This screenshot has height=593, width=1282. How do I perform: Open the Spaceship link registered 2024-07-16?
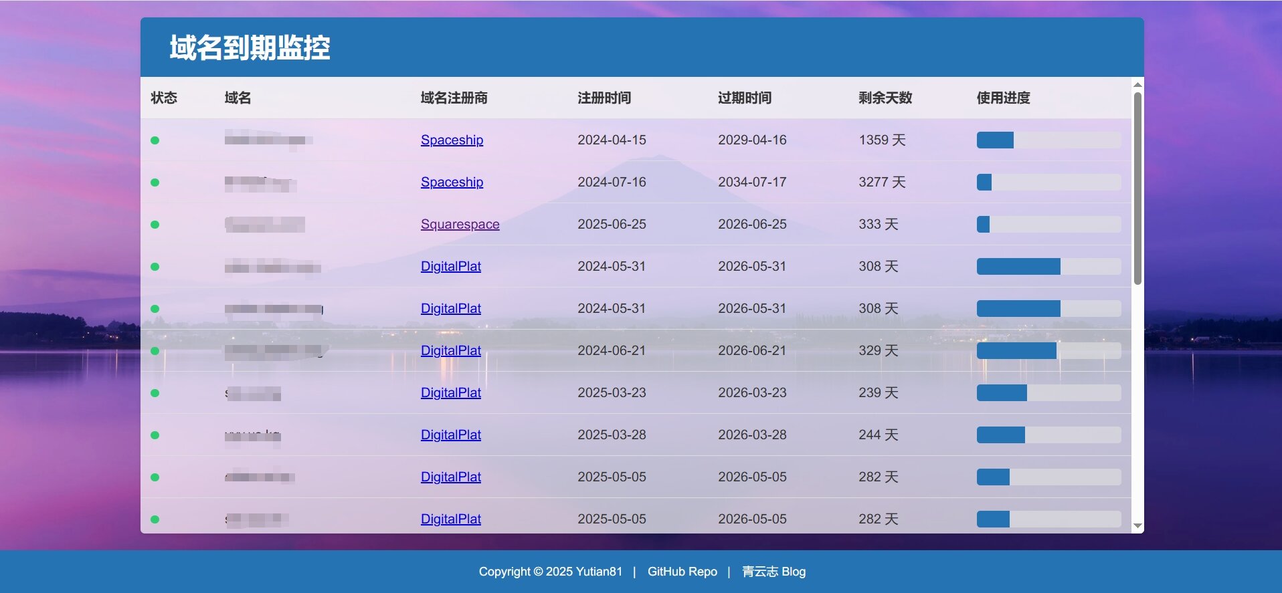(x=452, y=183)
